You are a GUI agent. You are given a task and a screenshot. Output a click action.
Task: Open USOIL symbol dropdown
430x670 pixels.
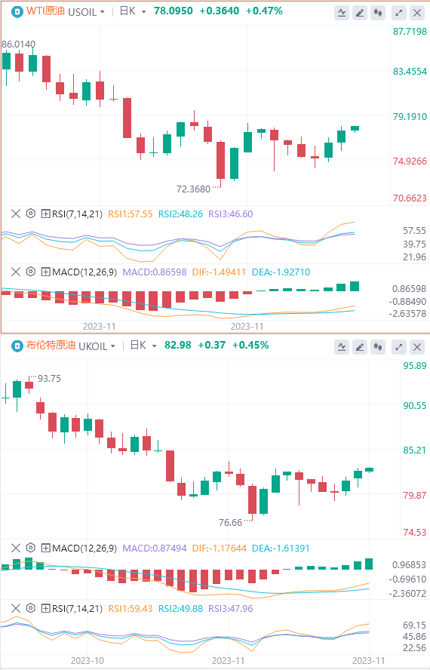(86, 11)
